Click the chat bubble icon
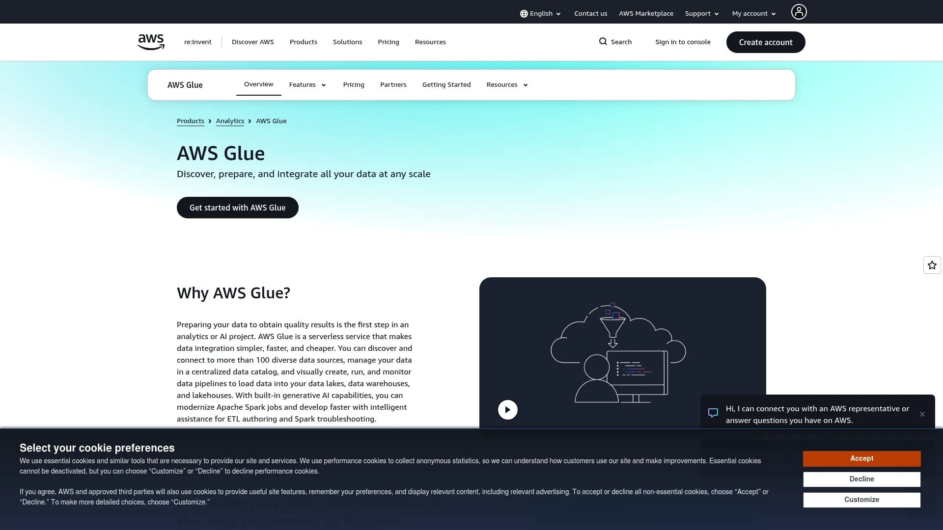 [713, 413]
